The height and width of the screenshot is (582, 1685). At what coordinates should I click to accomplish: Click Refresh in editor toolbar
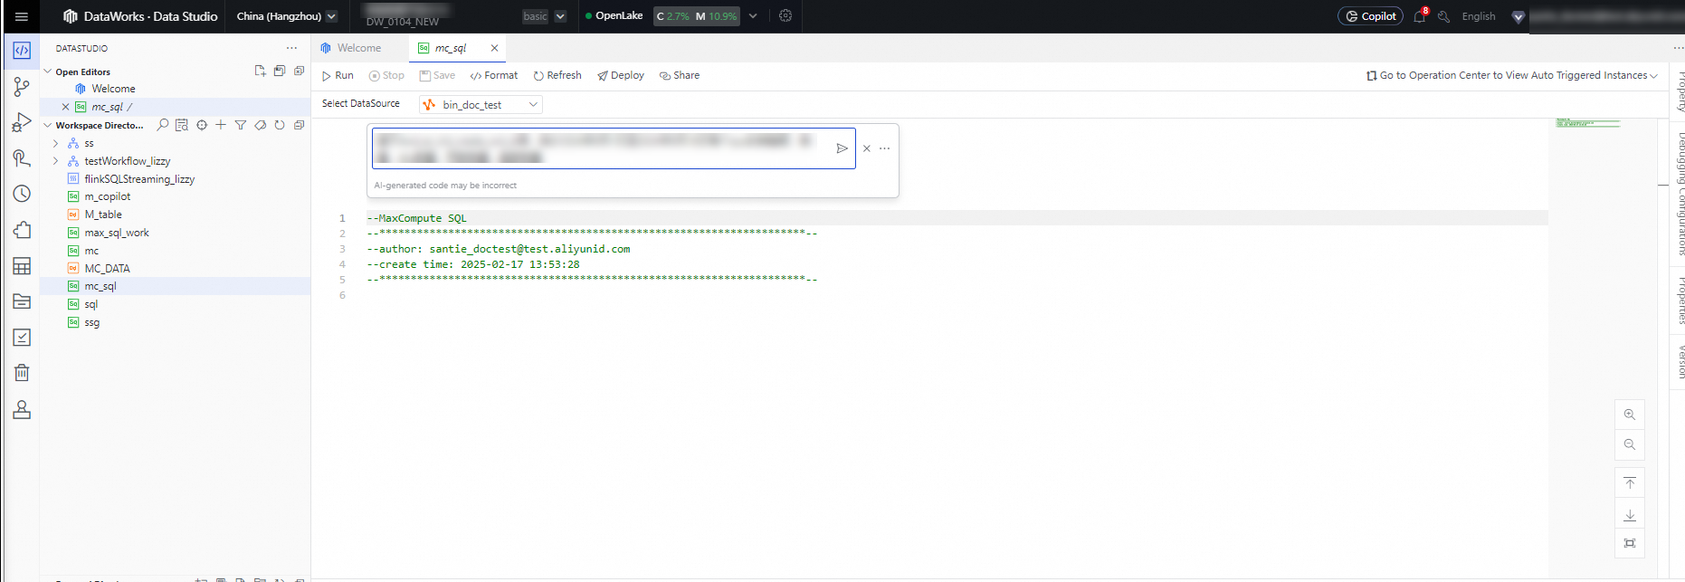click(x=557, y=76)
